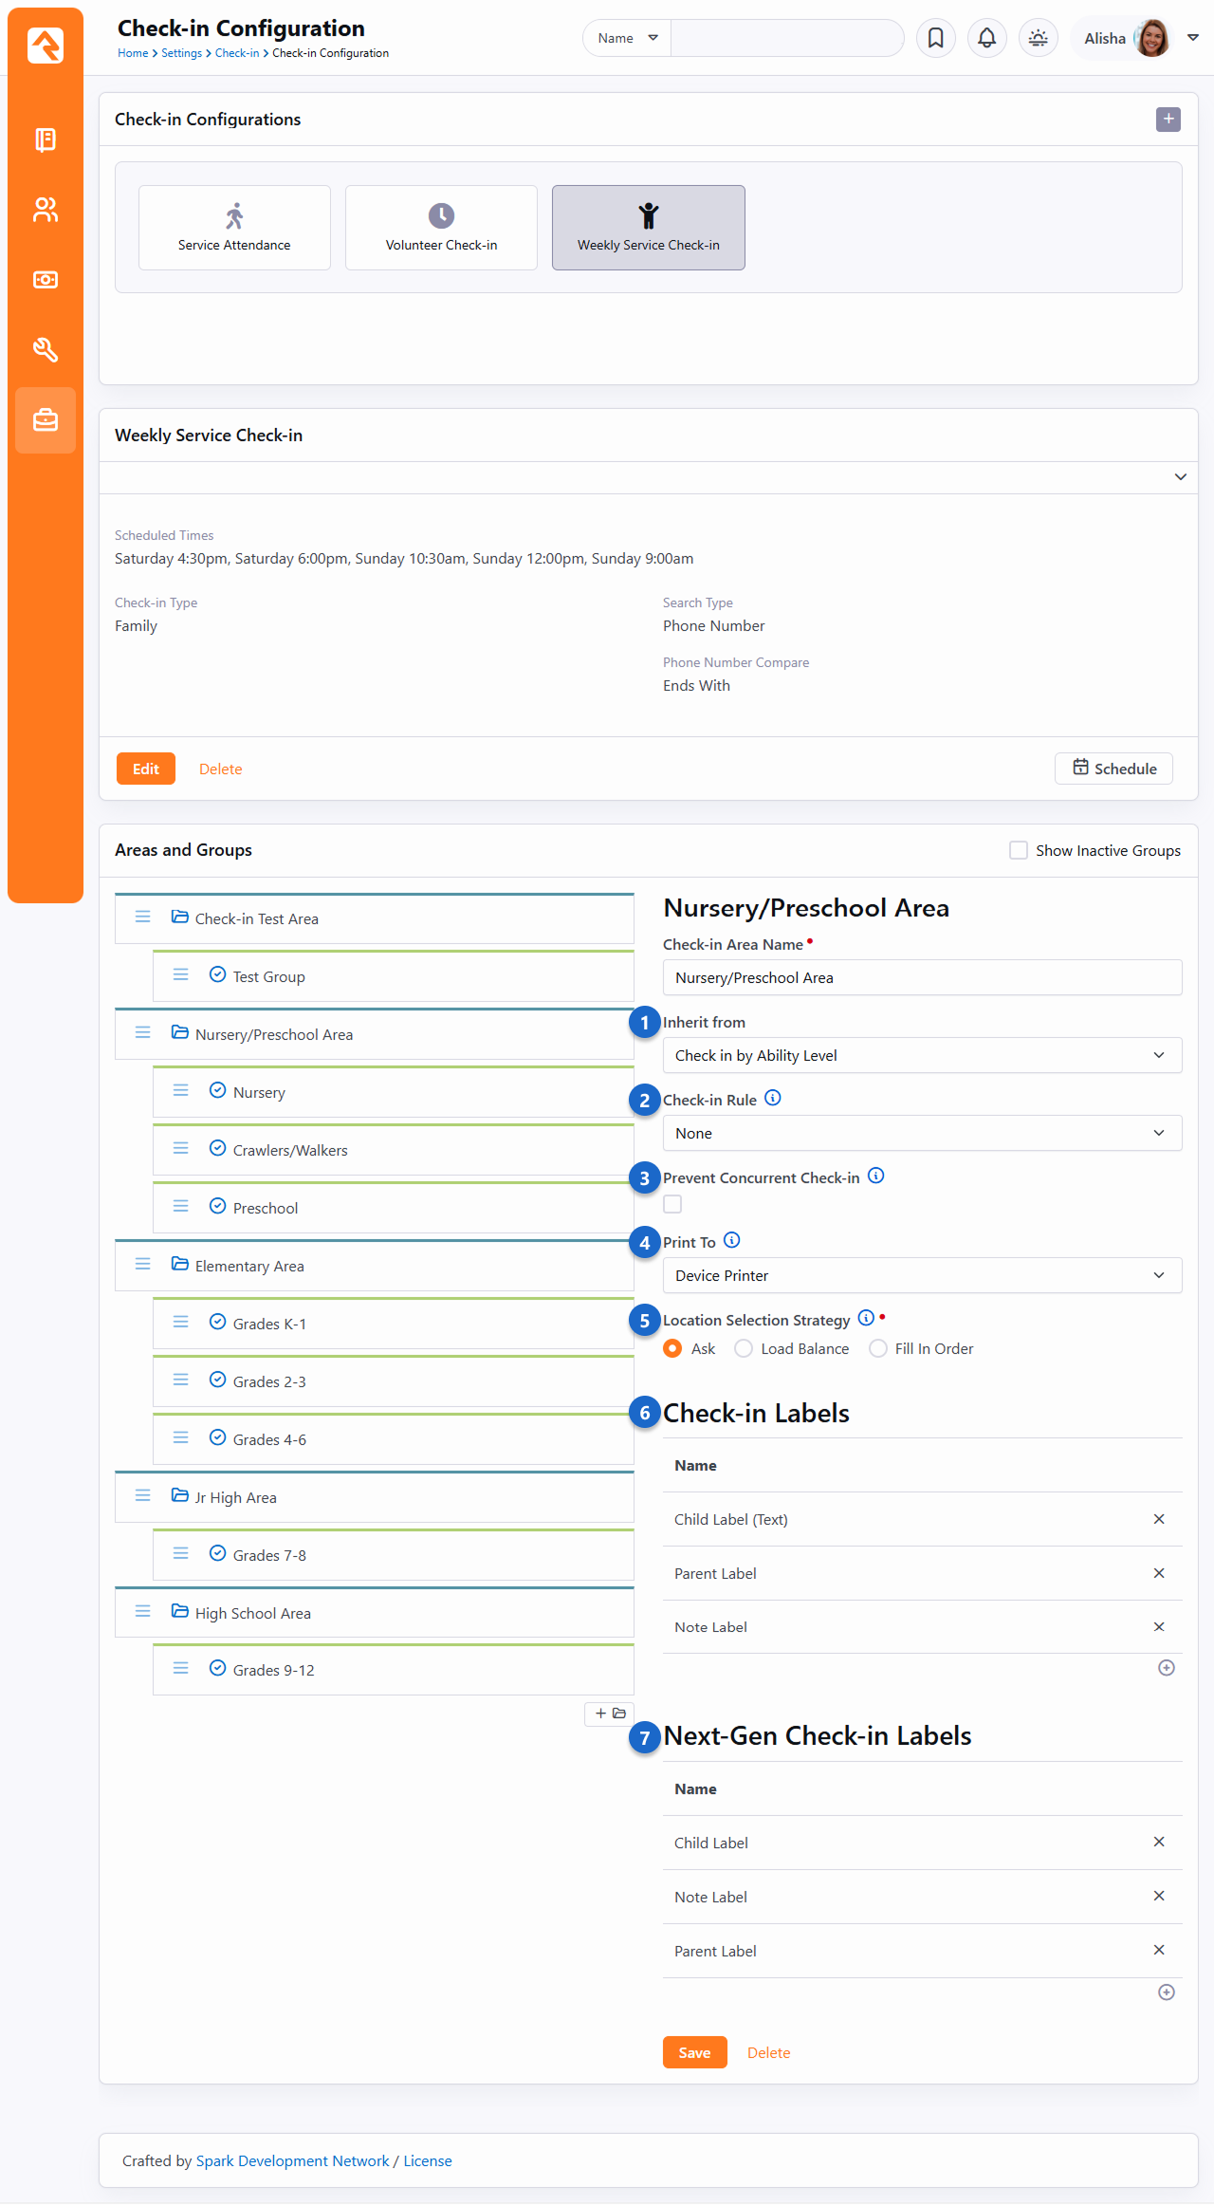Toggle Prevent Concurrent Check-in checkbox
Viewport: 1214px width, 2205px height.
[x=672, y=1204]
